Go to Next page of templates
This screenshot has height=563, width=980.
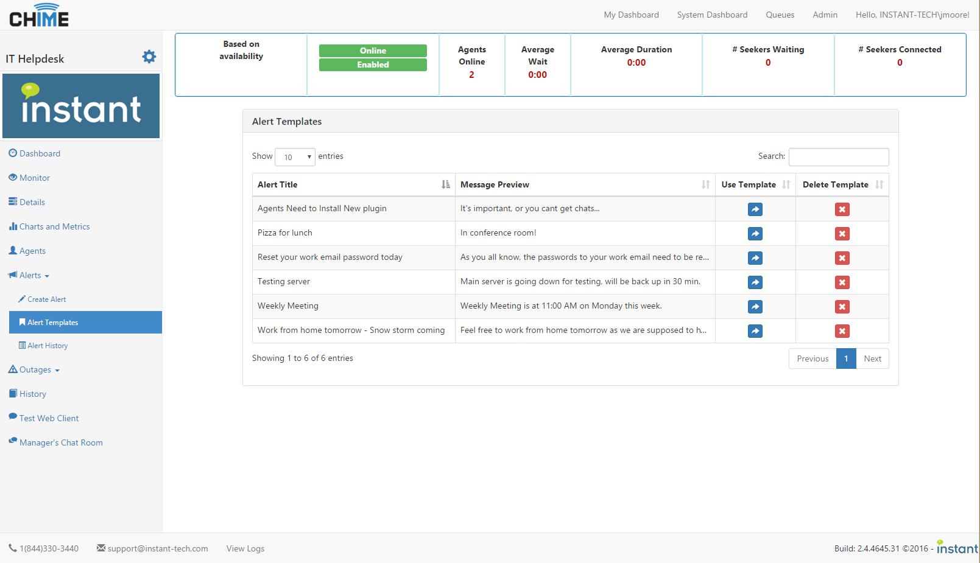point(872,358)
